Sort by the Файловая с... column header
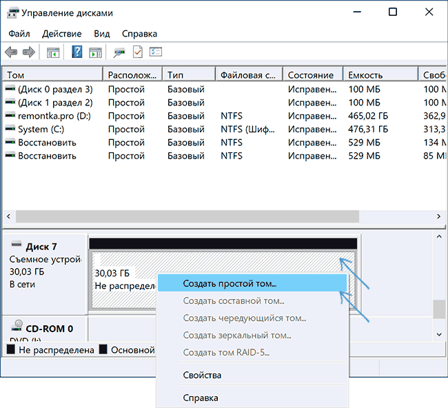The height and width of the screenshot is (408, 448). pos(250,75)
